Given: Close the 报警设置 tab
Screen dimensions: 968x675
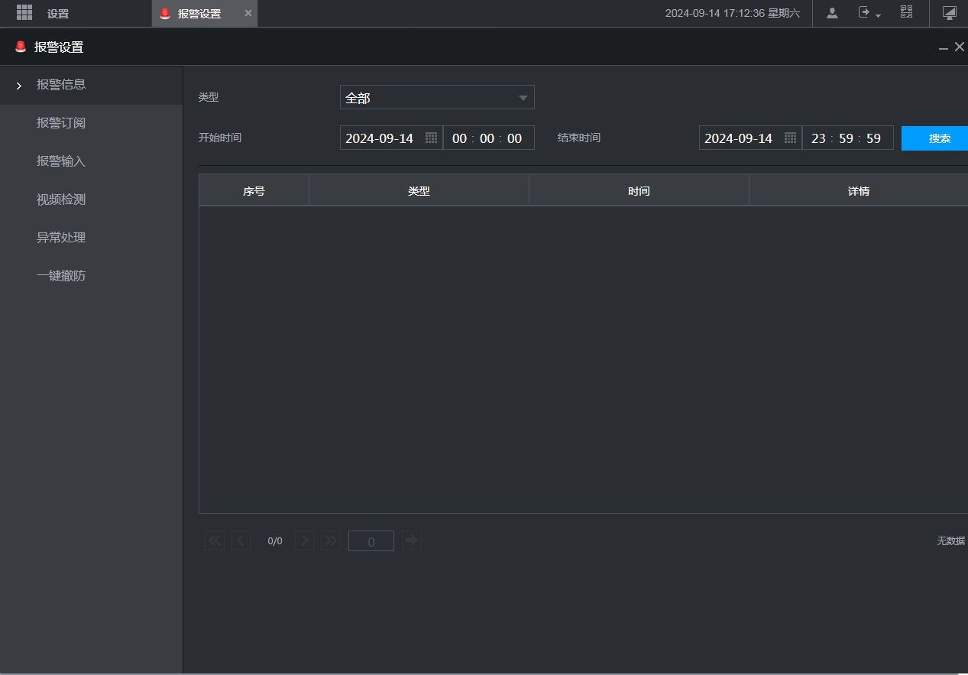Looking at the screenshot, I should point(248,13).
